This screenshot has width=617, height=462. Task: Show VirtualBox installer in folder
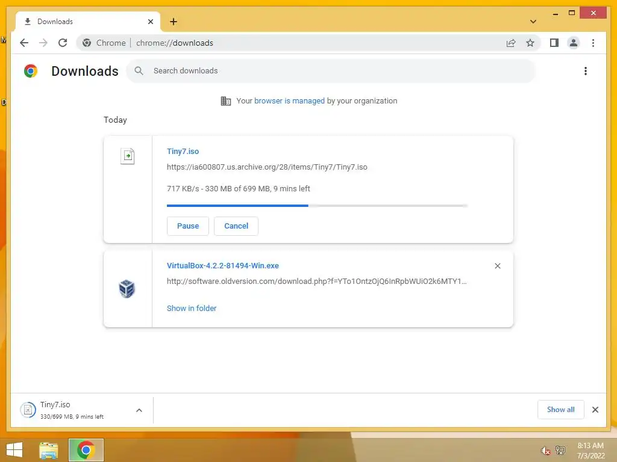point(191,309)
